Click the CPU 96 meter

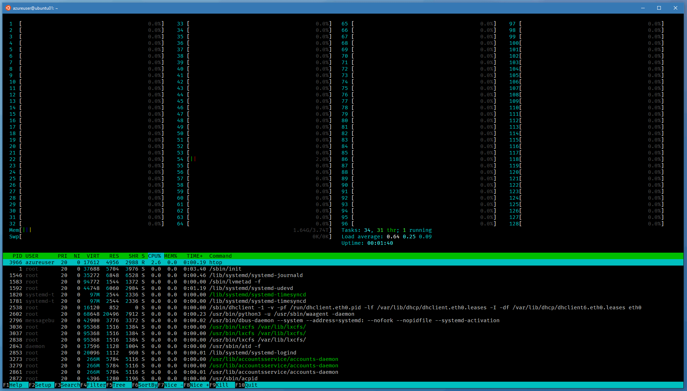click(419, 224)
